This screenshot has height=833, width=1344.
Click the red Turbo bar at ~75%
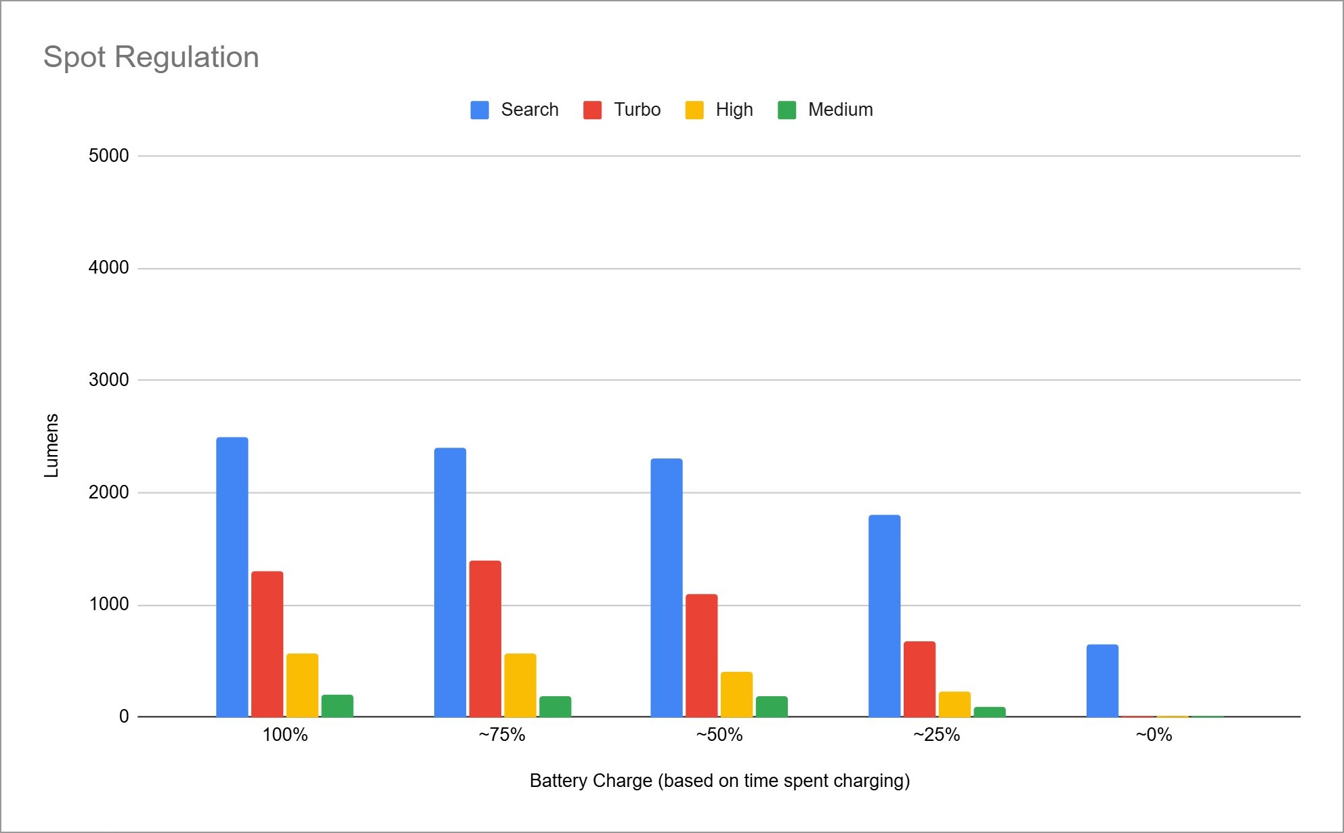point(485,639)
